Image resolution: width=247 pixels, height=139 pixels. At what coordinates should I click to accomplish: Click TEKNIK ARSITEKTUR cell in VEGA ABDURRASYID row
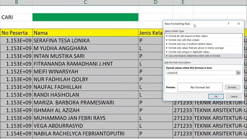point(220,125)
